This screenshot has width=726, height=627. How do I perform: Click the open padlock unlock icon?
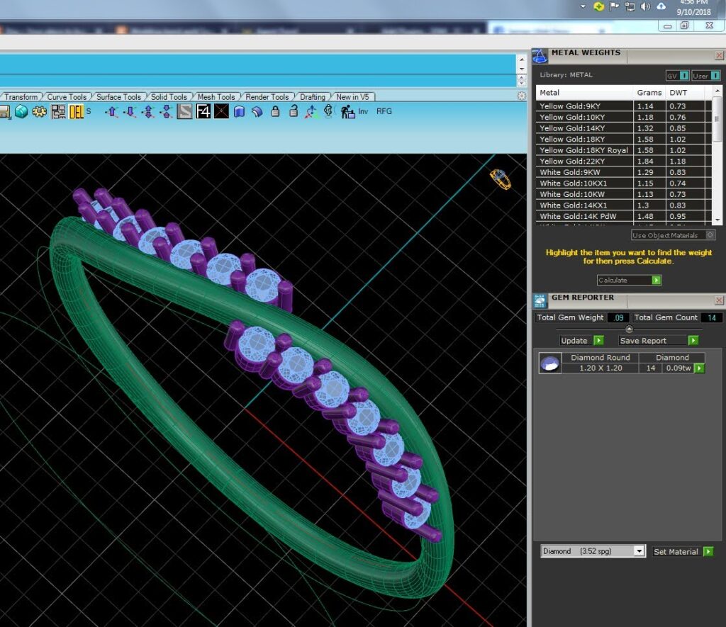(294, 111)
